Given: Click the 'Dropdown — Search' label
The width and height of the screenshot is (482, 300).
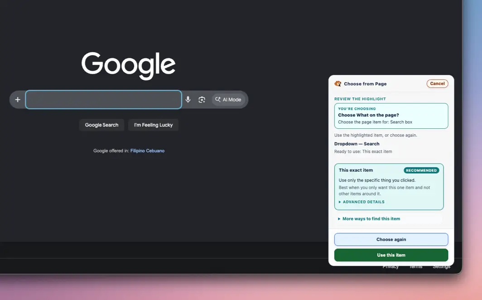Looking at the screenshot, I should pyautogui.click(x=357, y=144).
